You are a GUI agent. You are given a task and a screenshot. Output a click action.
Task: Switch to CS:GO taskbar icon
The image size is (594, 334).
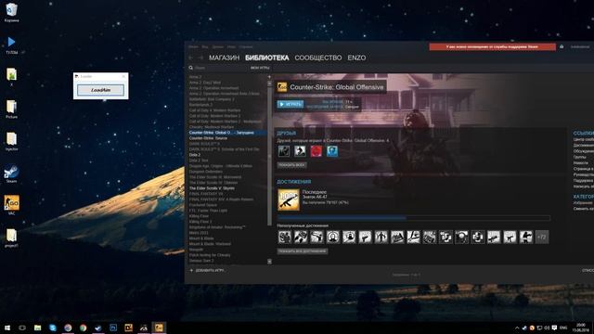click(x=159, y=328)
